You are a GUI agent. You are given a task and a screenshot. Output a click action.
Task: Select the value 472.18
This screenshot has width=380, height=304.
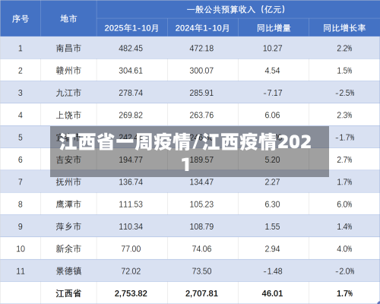pos(201,48)
